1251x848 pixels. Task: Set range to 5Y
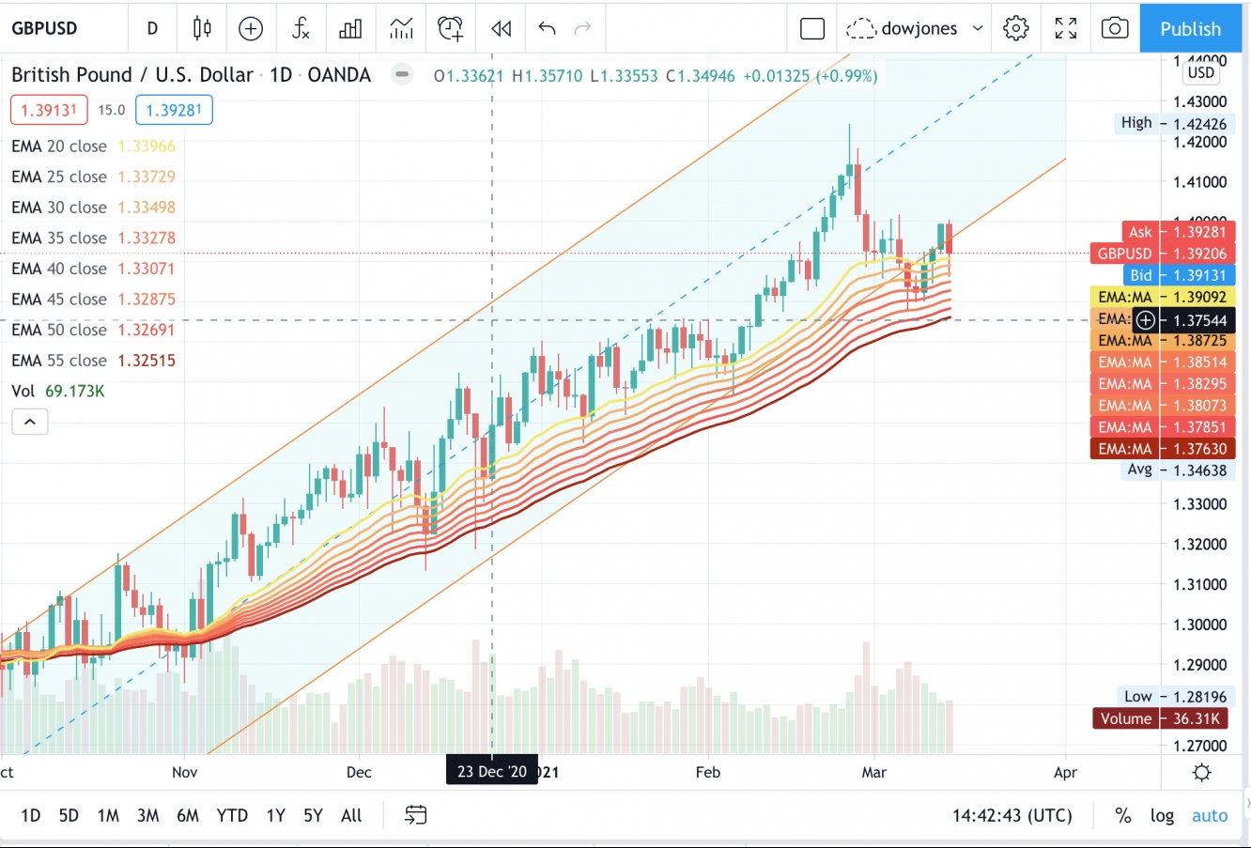tap(313, 815)
